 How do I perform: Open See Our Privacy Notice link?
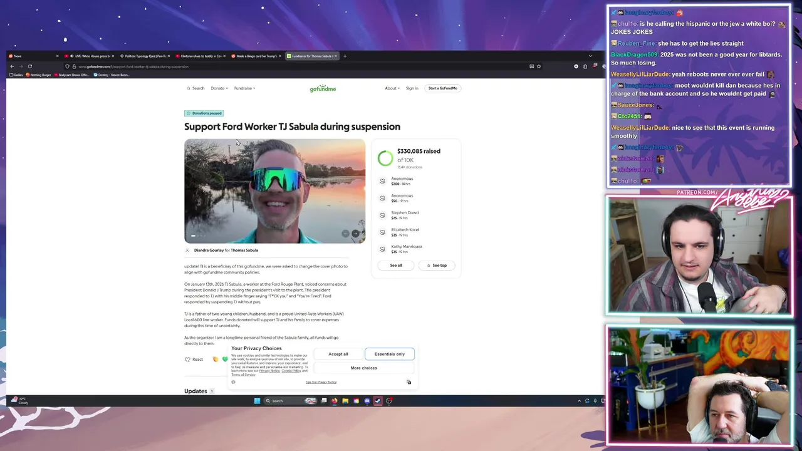pyautogui.click(x=321, y=382)
